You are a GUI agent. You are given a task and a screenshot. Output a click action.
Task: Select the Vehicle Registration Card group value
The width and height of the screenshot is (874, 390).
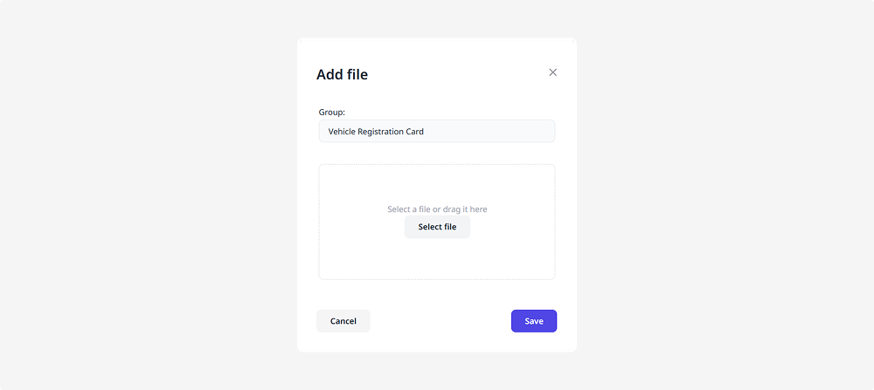(x=382, y=132)
